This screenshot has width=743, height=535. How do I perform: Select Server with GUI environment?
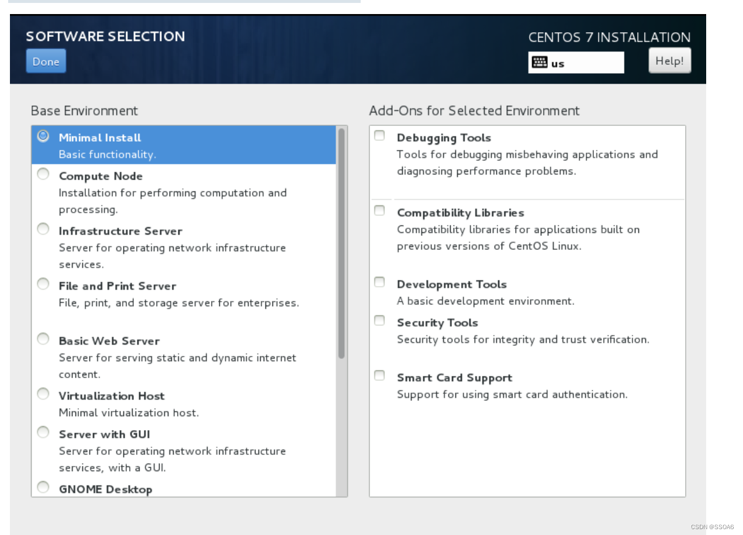(43, 433)
